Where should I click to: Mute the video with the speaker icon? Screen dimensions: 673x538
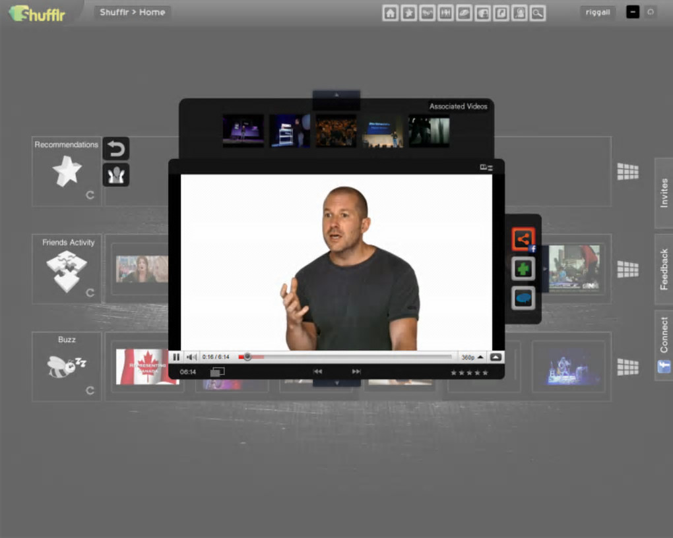tap(191, 357)
